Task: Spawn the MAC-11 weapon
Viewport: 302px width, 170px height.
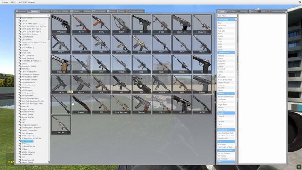Action: [x=61, y=85]
